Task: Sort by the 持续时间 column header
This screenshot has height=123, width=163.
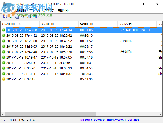Action: point(98,24)
